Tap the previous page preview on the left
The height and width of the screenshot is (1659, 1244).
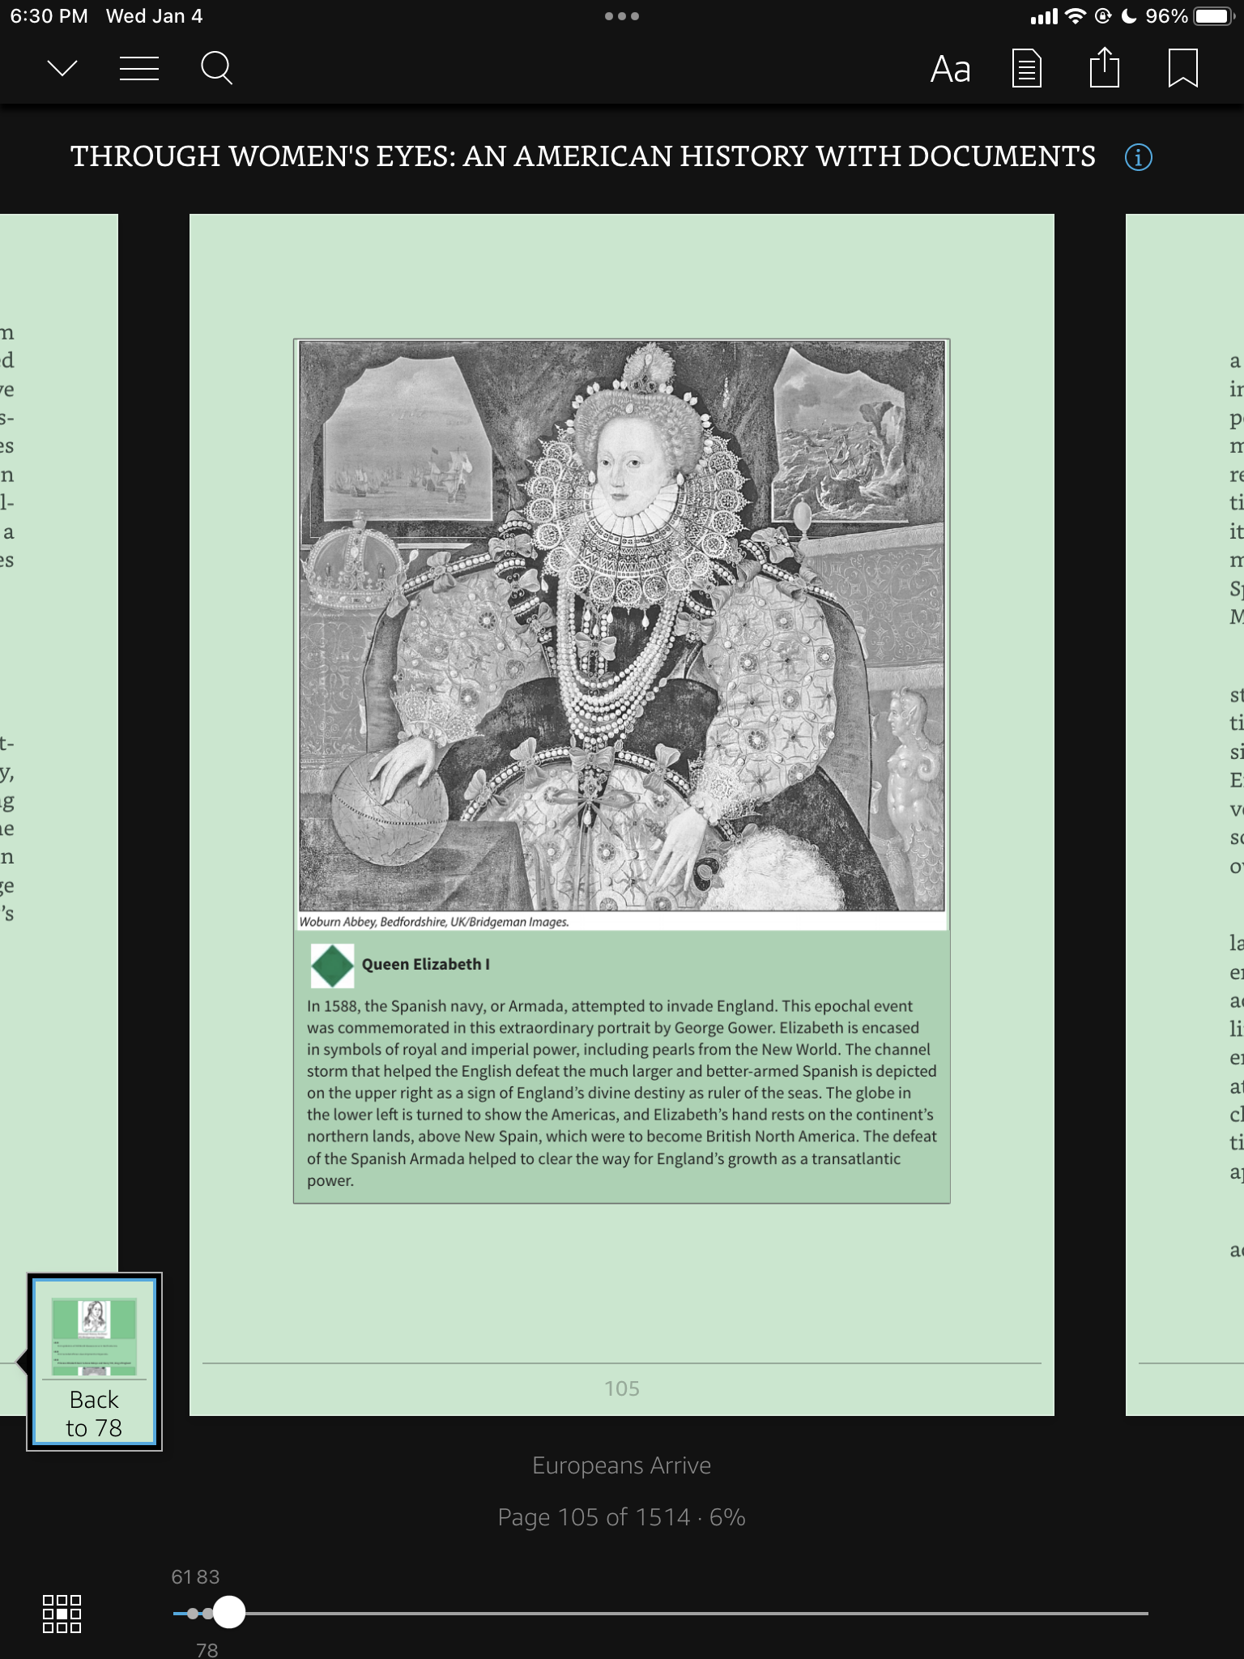pyautogui.click(x=59, y=814)
